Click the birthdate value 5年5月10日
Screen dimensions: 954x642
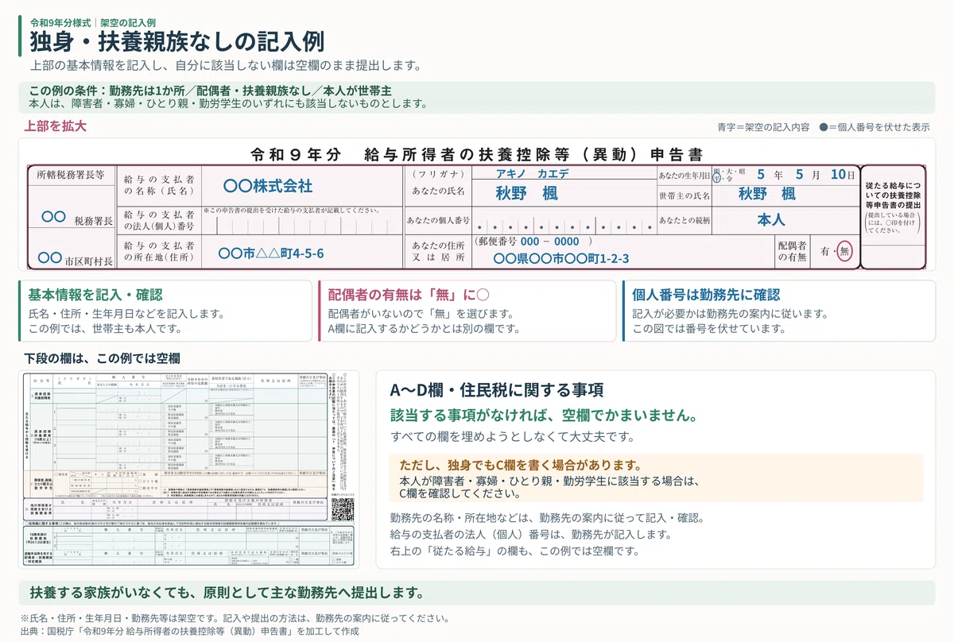tap(805, 175)
